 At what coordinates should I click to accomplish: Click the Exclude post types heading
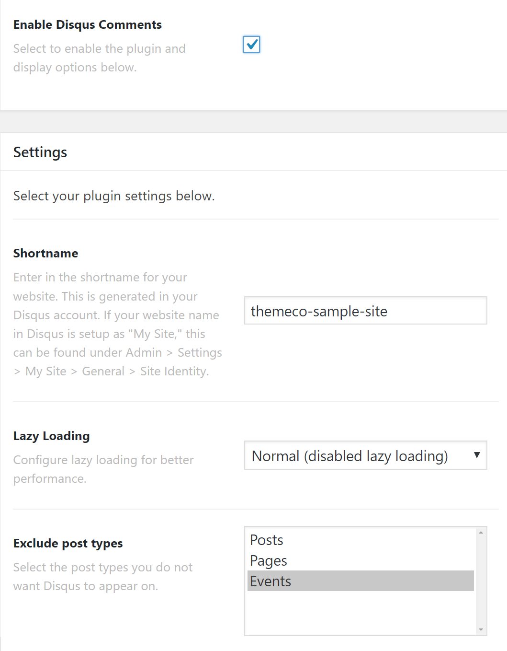point(68,543)
